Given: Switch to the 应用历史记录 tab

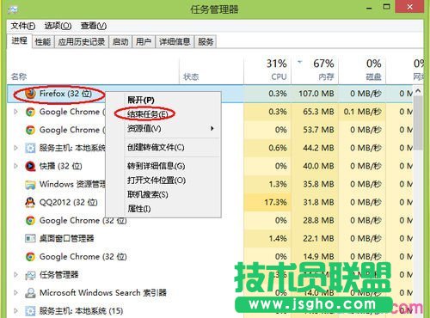Looking at the screenshot, I should pyautogui.click(x=82, y=42).
